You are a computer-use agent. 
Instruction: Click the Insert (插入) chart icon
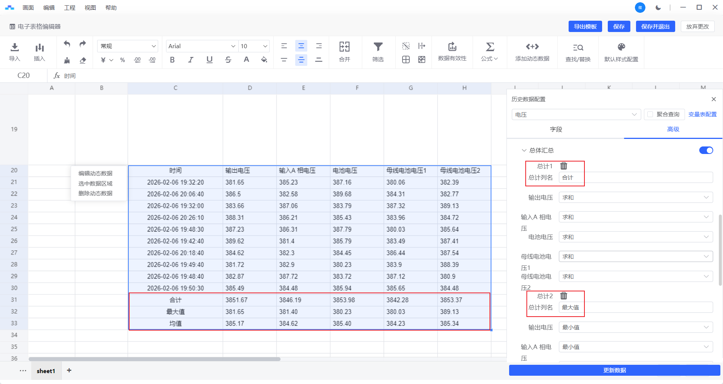(x=40, y=48)
